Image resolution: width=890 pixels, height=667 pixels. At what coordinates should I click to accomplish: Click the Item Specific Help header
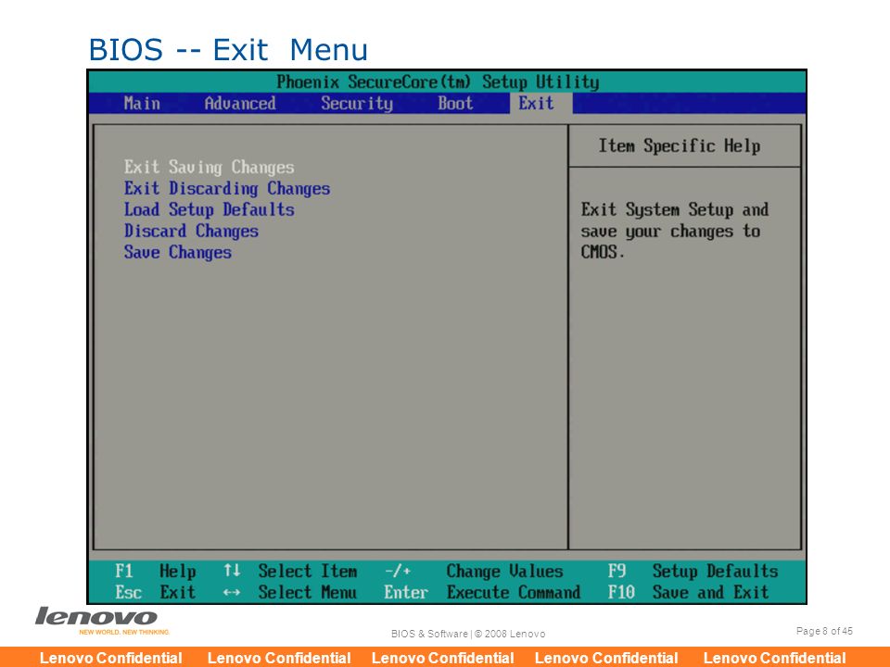(x=680, y=145)
